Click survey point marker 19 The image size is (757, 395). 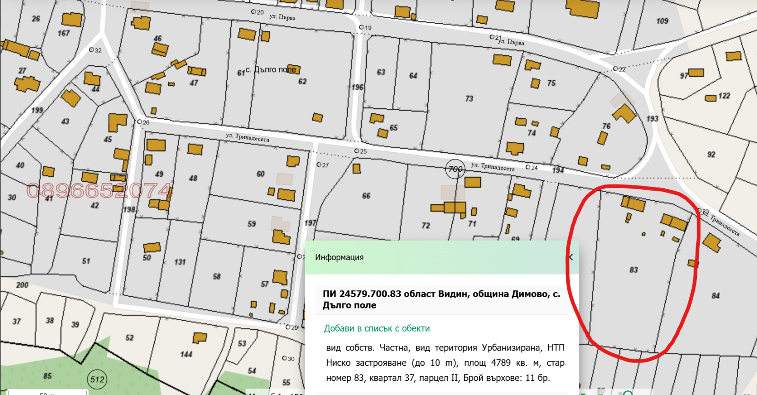click(x=361, y=27)
